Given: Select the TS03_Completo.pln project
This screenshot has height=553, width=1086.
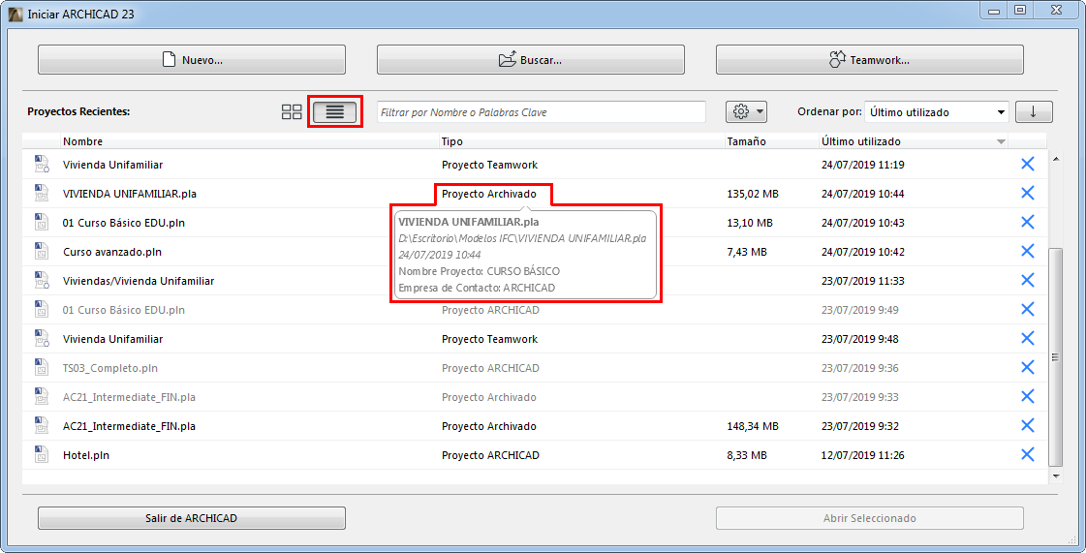Looking at the screenshot, I should pyautogui.click(x=110, y=368).
